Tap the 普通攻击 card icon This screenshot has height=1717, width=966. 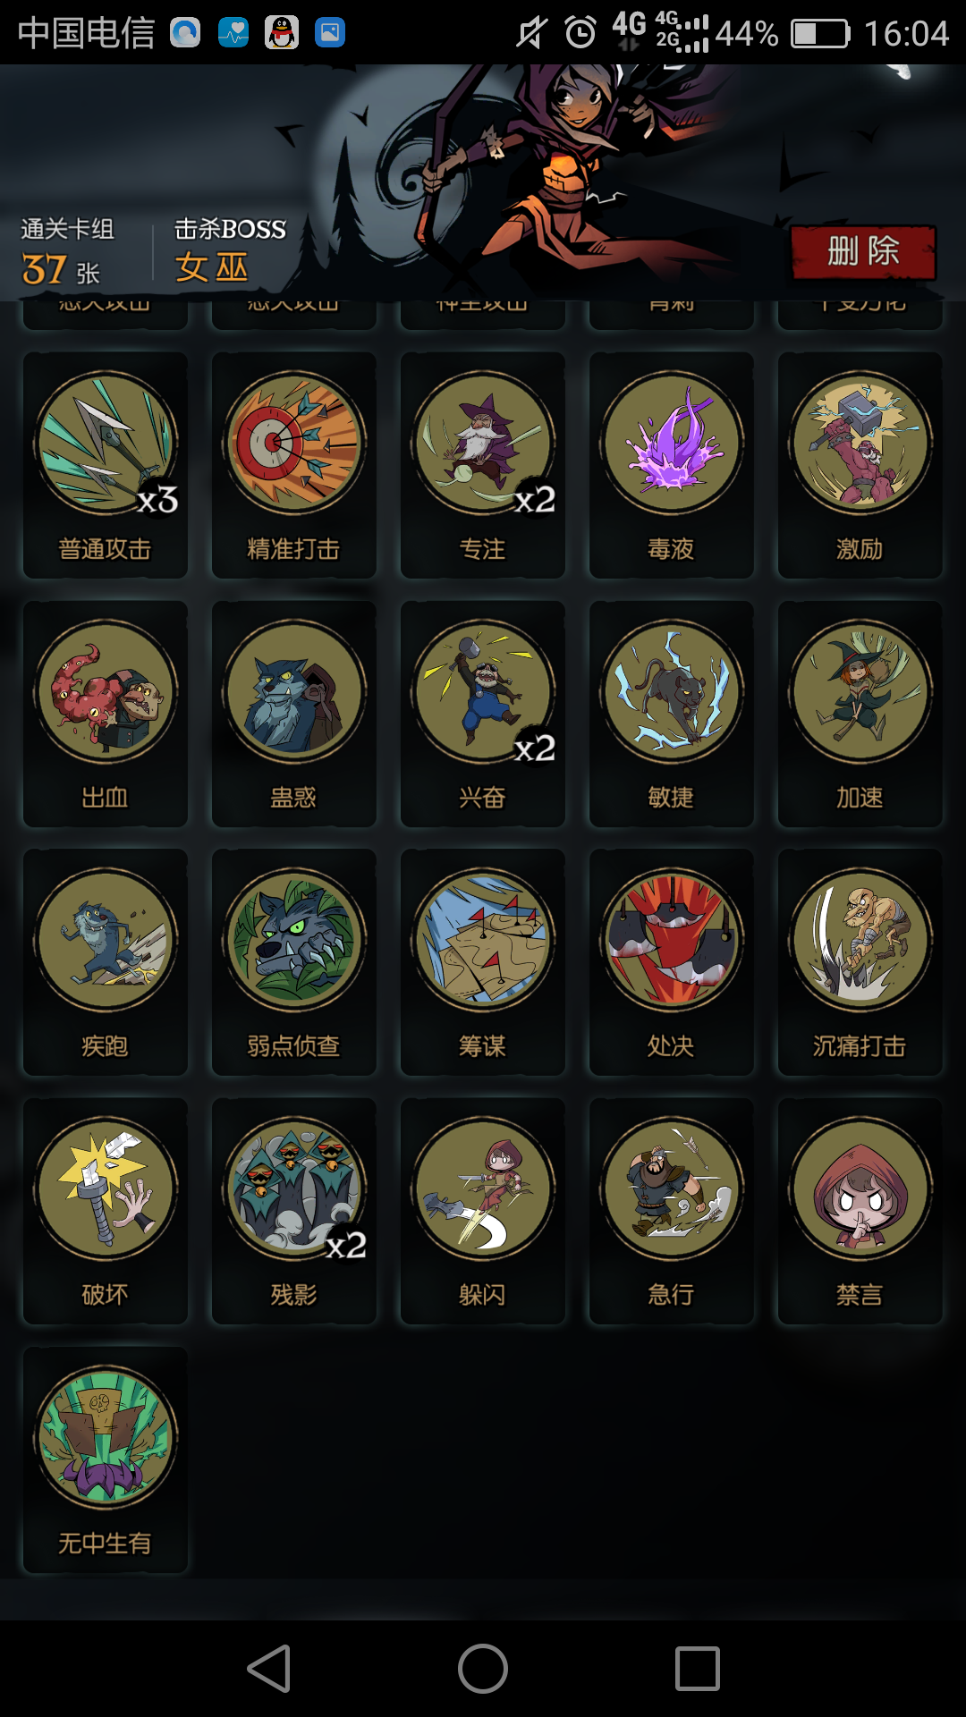(x=106, y=465)
